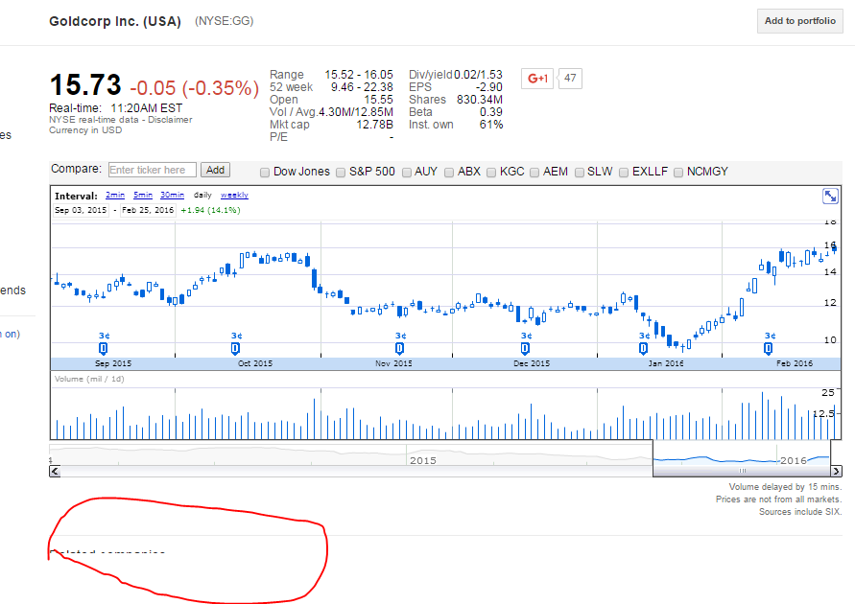
Task: Select the 30min chart interval
Action: tap(172, 195)
